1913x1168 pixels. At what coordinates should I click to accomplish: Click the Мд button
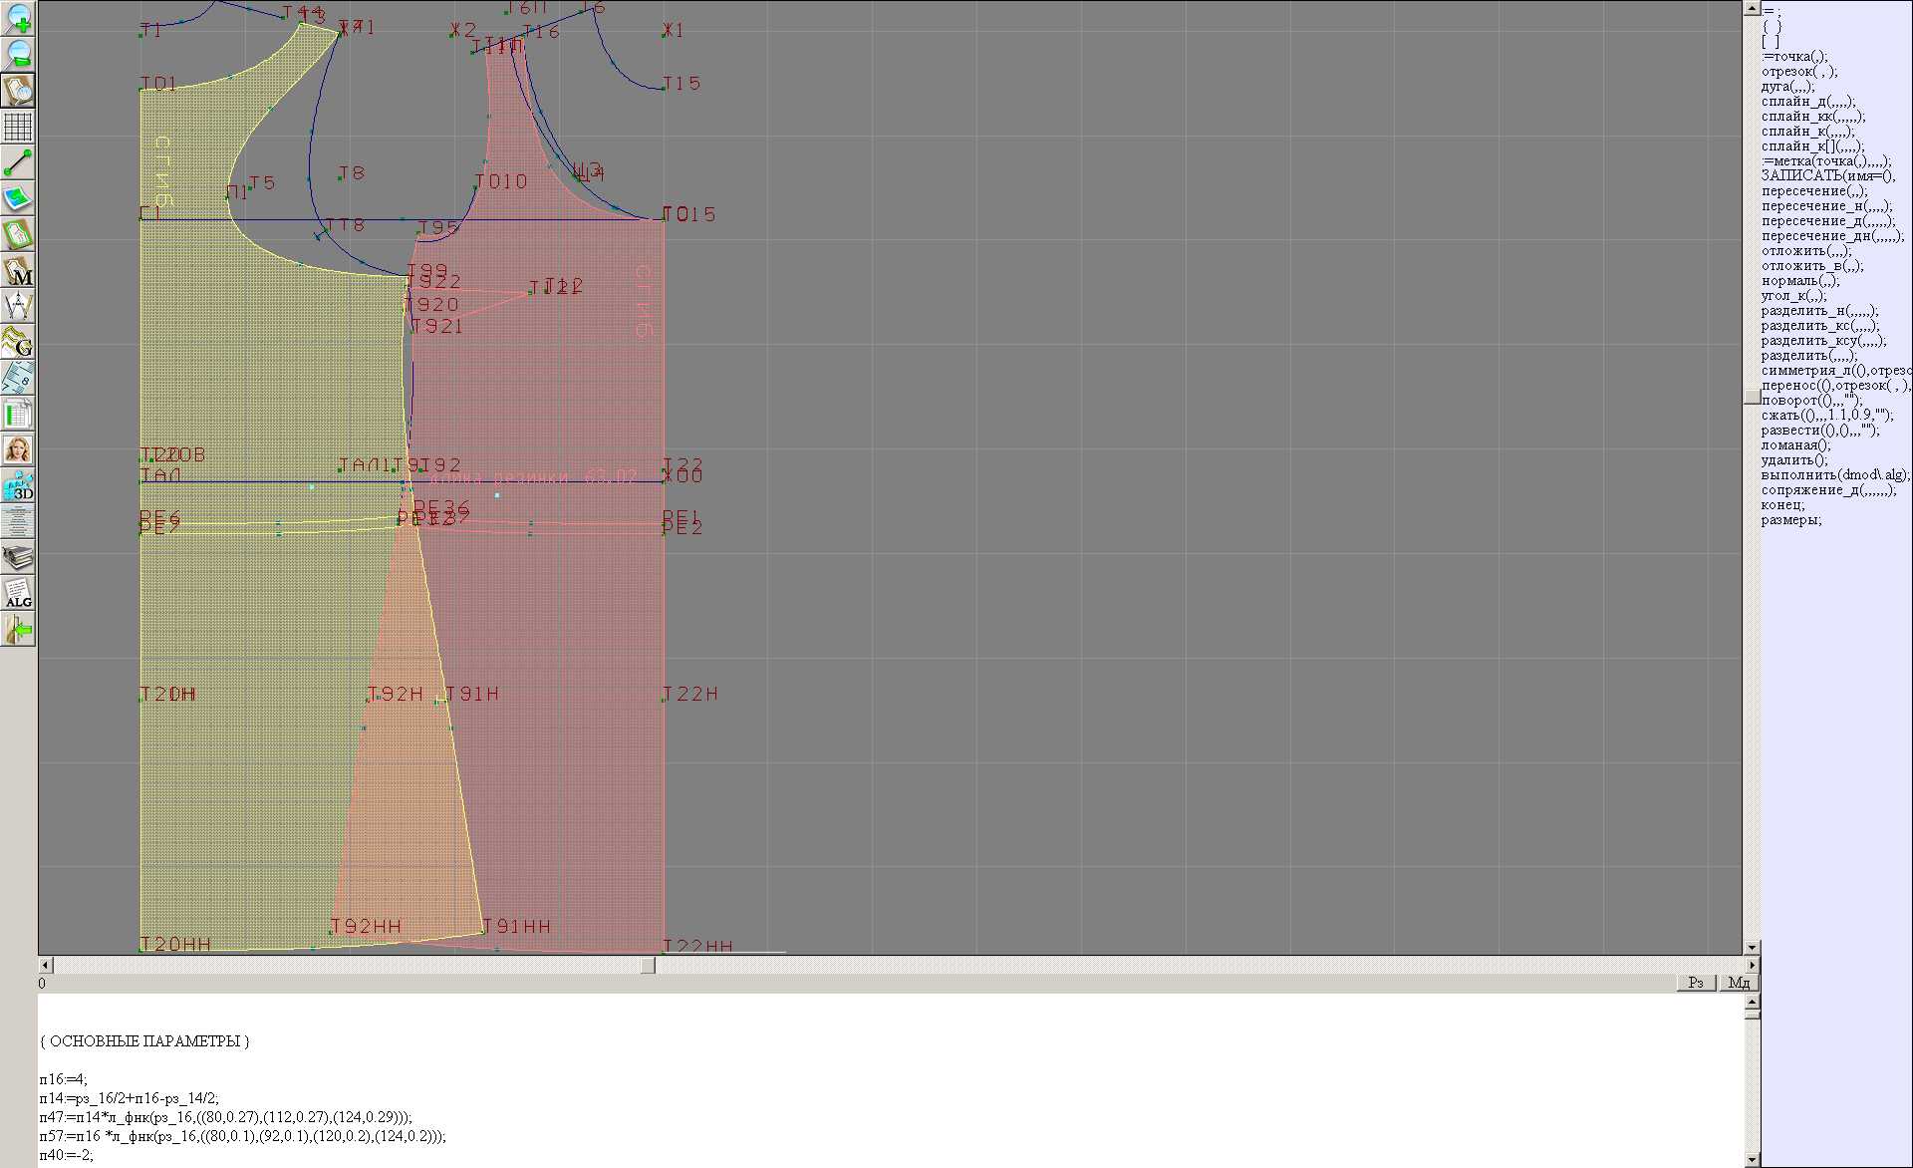1739,983
